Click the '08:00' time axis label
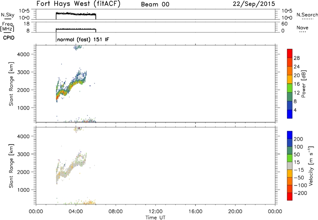Viewport: 318px width, 220px height. click(x=116, y=212)
